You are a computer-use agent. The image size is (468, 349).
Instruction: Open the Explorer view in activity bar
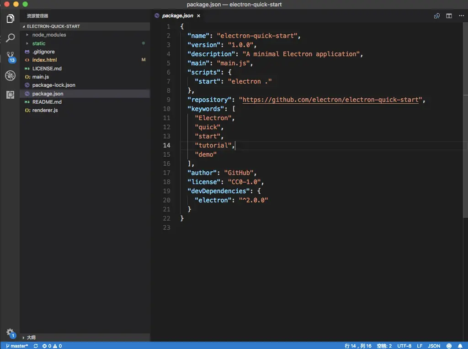pyautogui.click(x=10, y=18)
